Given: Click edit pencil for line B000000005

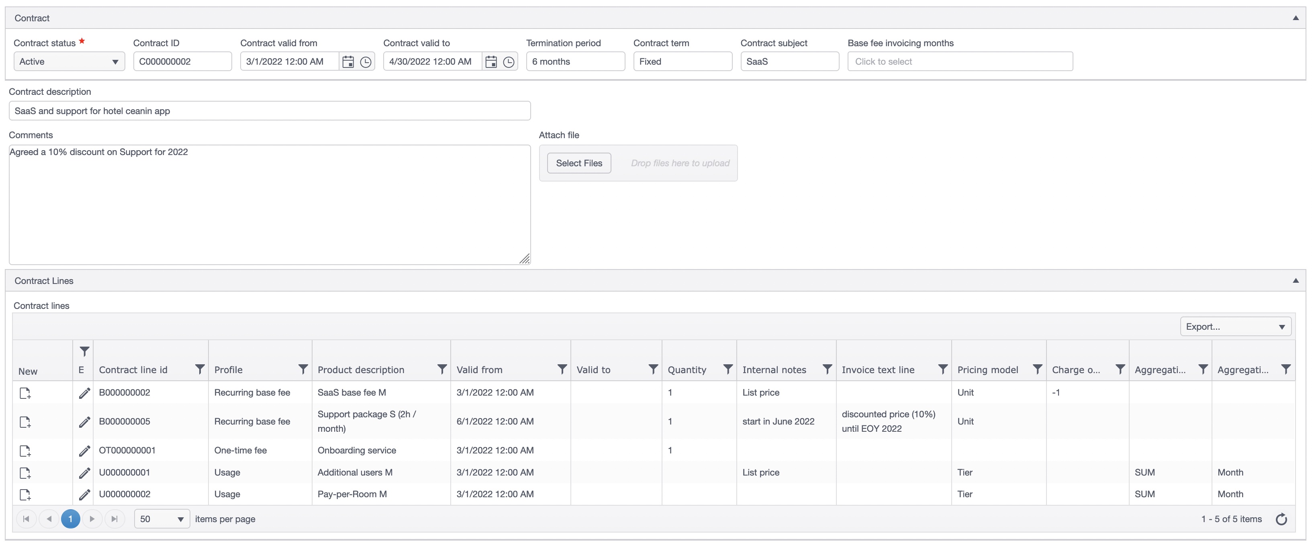Looking at the screenshot, I should (x=84, y=422).
